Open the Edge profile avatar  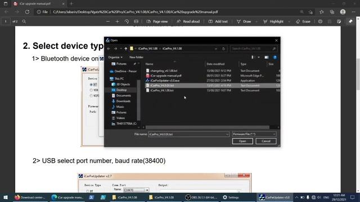pos(343,12)
